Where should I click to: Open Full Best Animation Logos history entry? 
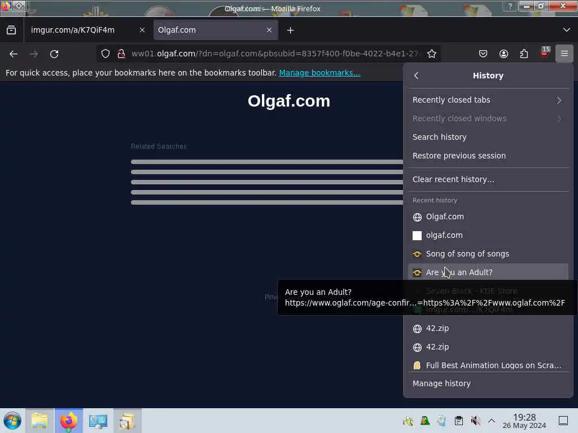488,365
